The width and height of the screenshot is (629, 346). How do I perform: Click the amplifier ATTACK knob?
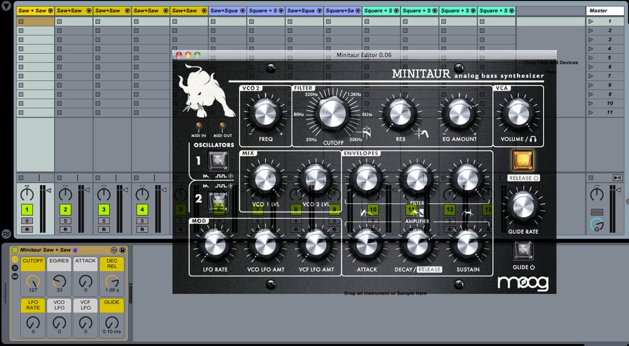(x=367, y=244)
